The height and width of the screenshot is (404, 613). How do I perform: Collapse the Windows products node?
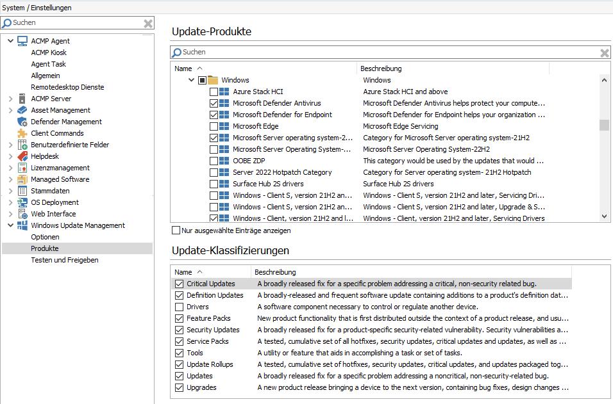pyautogui.click(x=190, y=79)
